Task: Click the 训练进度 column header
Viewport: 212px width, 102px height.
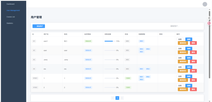Action: pos(108,34)
